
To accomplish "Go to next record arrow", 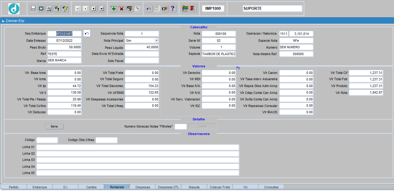I will 94,9.
